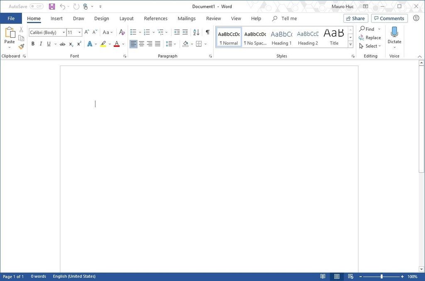The height and width of the screenshot is (281, 425).
Task: Switch to the Insert ribbon tab
Action: (56, 18)
